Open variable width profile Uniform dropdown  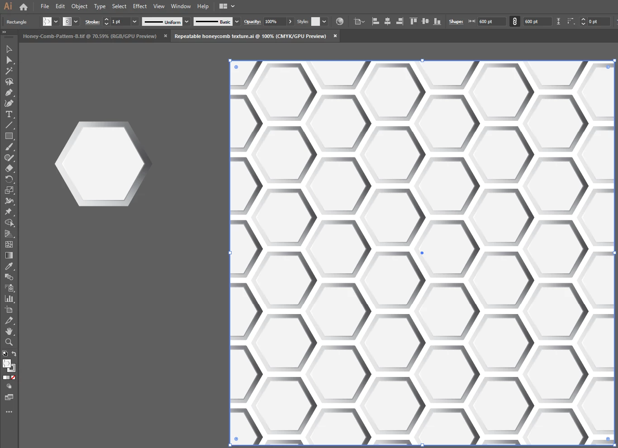186,21
